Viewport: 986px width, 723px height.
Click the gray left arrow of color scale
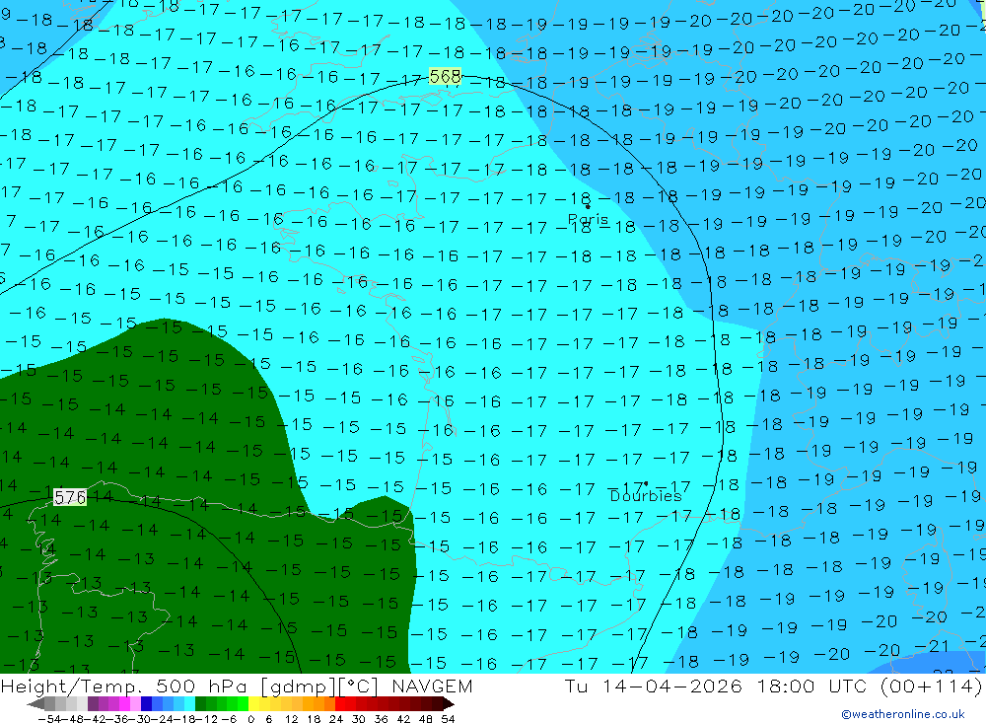35,704
